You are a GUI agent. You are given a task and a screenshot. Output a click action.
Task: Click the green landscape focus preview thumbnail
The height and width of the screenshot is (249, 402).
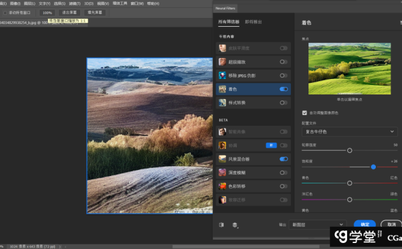(x=349, y=68)
